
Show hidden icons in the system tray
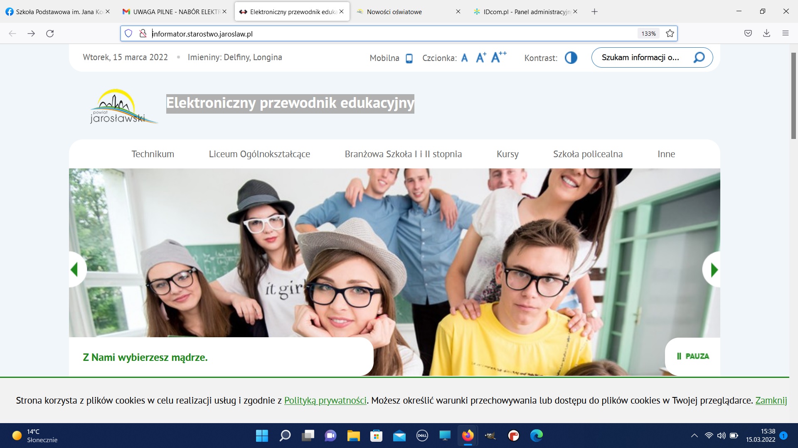point(694,436)
